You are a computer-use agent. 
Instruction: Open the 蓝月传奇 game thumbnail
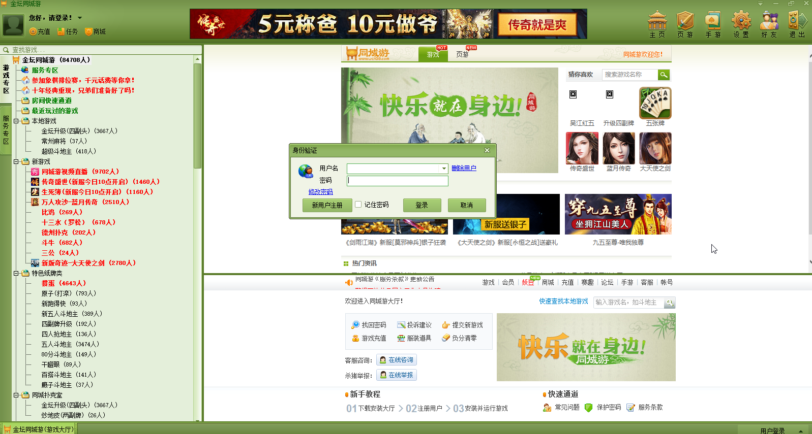[x=619, y=148]
